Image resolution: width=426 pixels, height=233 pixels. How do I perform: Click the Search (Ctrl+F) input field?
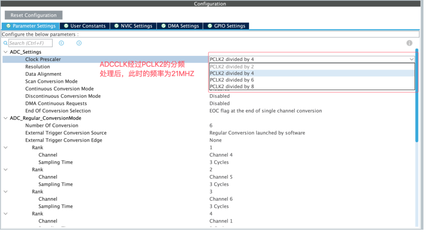coord(31,43)
